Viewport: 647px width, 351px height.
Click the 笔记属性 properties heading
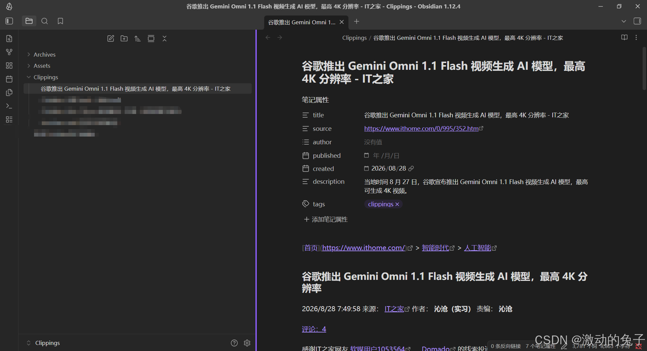pos(315,100)
